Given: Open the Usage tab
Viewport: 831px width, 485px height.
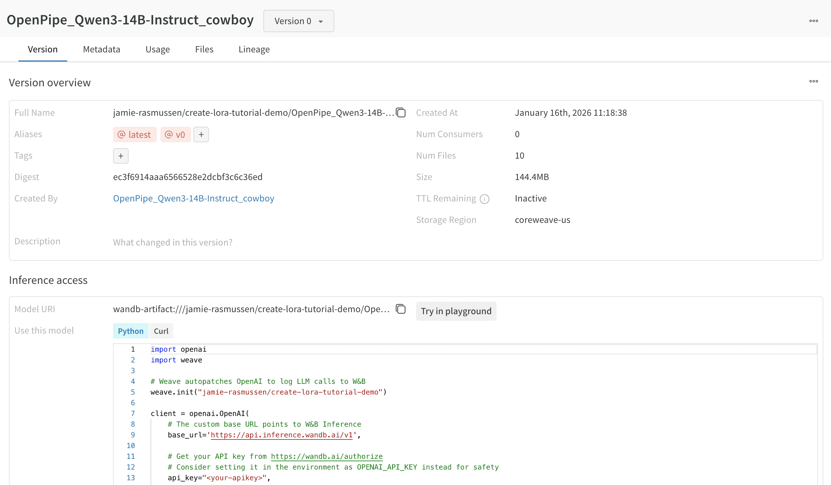Looking at the screenshot, I should click(x=157, y=49).
